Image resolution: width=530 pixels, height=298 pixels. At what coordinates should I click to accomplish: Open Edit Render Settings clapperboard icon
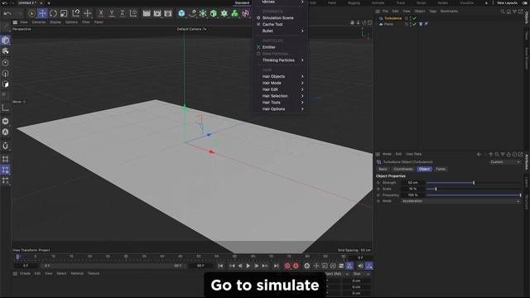click(168, 13)
